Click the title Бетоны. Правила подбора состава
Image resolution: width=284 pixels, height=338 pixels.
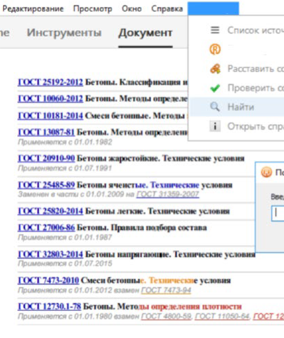coord(142,228)
